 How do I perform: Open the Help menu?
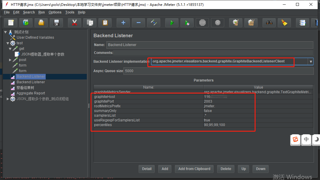click(81, 12)
